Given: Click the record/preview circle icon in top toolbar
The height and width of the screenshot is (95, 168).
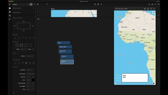Looking at the screenshot, I should pos(98,4).
